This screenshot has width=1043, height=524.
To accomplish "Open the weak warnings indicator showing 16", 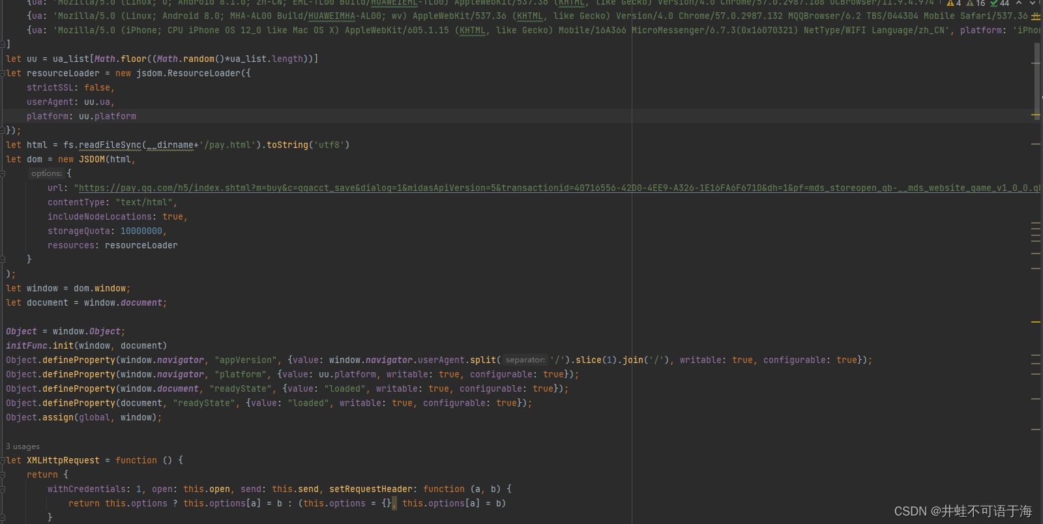I will 976,3.
